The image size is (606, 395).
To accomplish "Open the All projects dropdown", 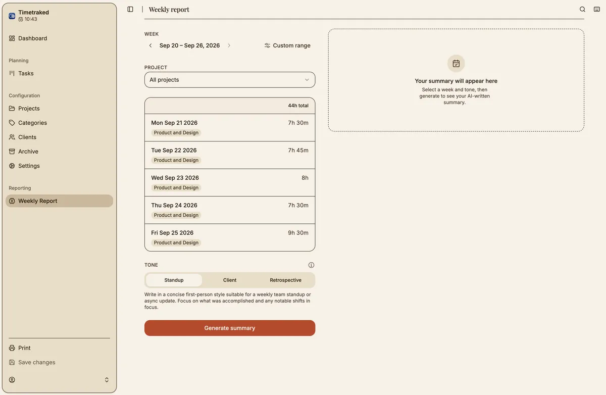I will 230,80.
